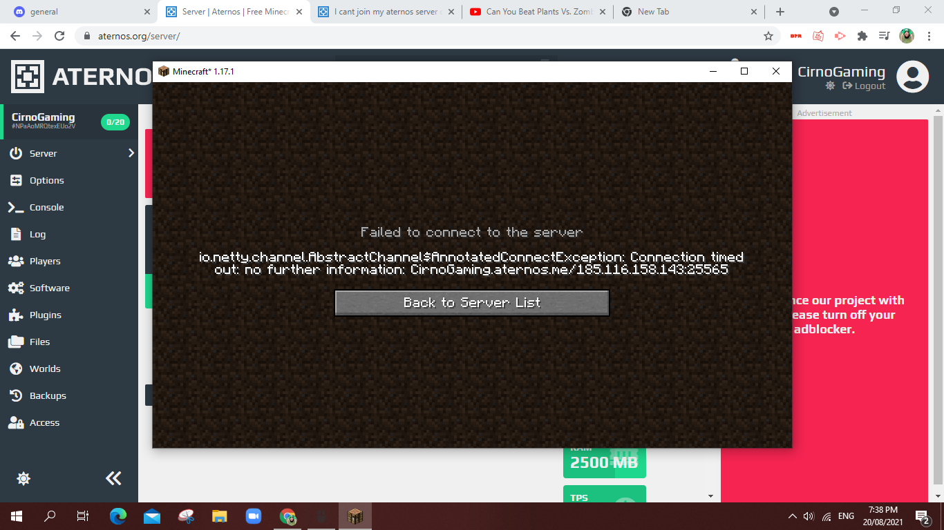Click the Files folder icon in sidebar
944x530 pixels.
[16, 342]
